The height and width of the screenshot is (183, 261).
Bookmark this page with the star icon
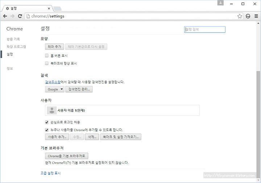pos(240,16)
